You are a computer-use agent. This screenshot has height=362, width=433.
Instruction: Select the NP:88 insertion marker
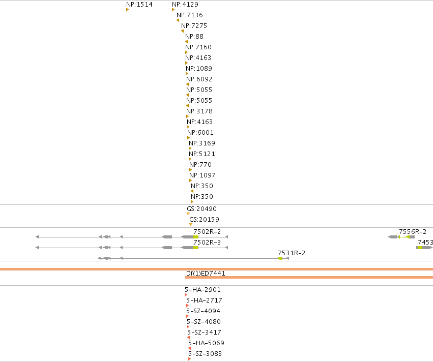pos(186,42)
